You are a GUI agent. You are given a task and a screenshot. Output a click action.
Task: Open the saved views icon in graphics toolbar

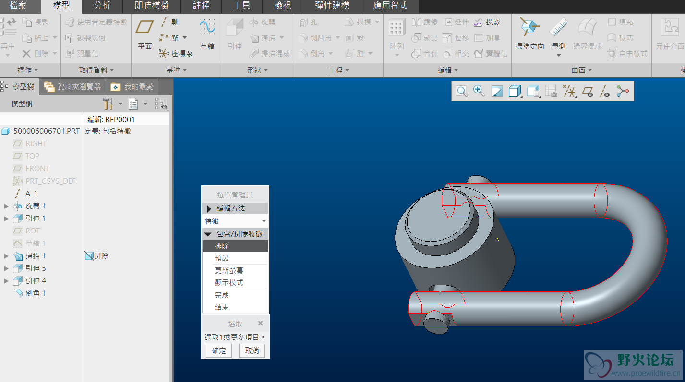click(x=533, y=91)
